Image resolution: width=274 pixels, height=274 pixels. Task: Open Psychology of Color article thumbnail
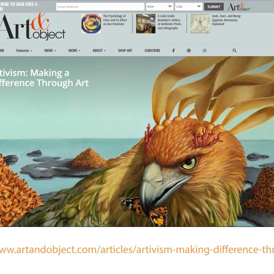point(91,24)
